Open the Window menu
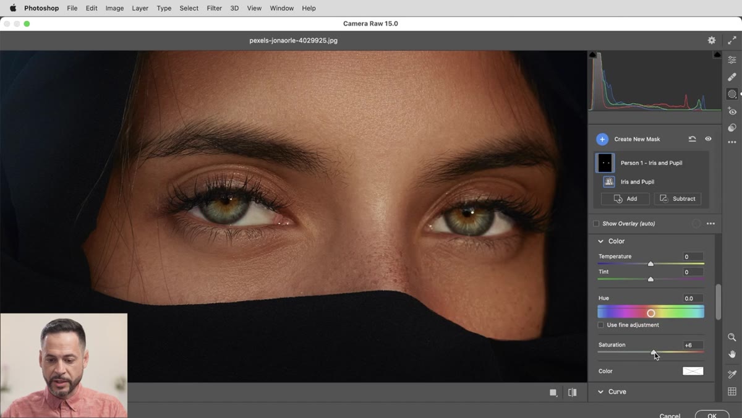The image size is (742, 418). coord(282,8)
